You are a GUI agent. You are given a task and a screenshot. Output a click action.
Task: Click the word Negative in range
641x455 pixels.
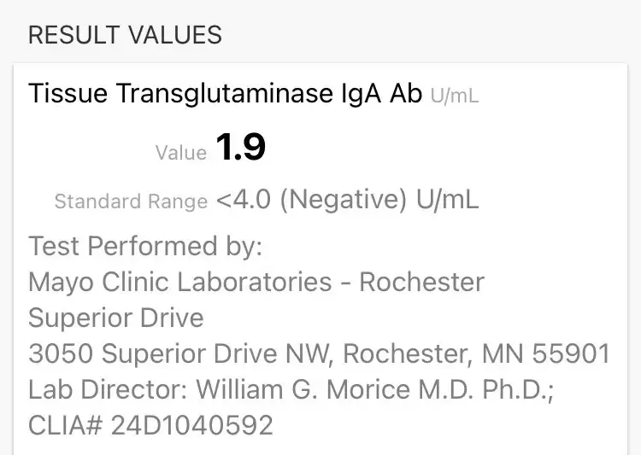coord(344,200)
